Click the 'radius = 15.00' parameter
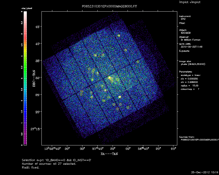The height and width of the screenshot is (175, 219). pyautogui.click(x=190, y=86)
